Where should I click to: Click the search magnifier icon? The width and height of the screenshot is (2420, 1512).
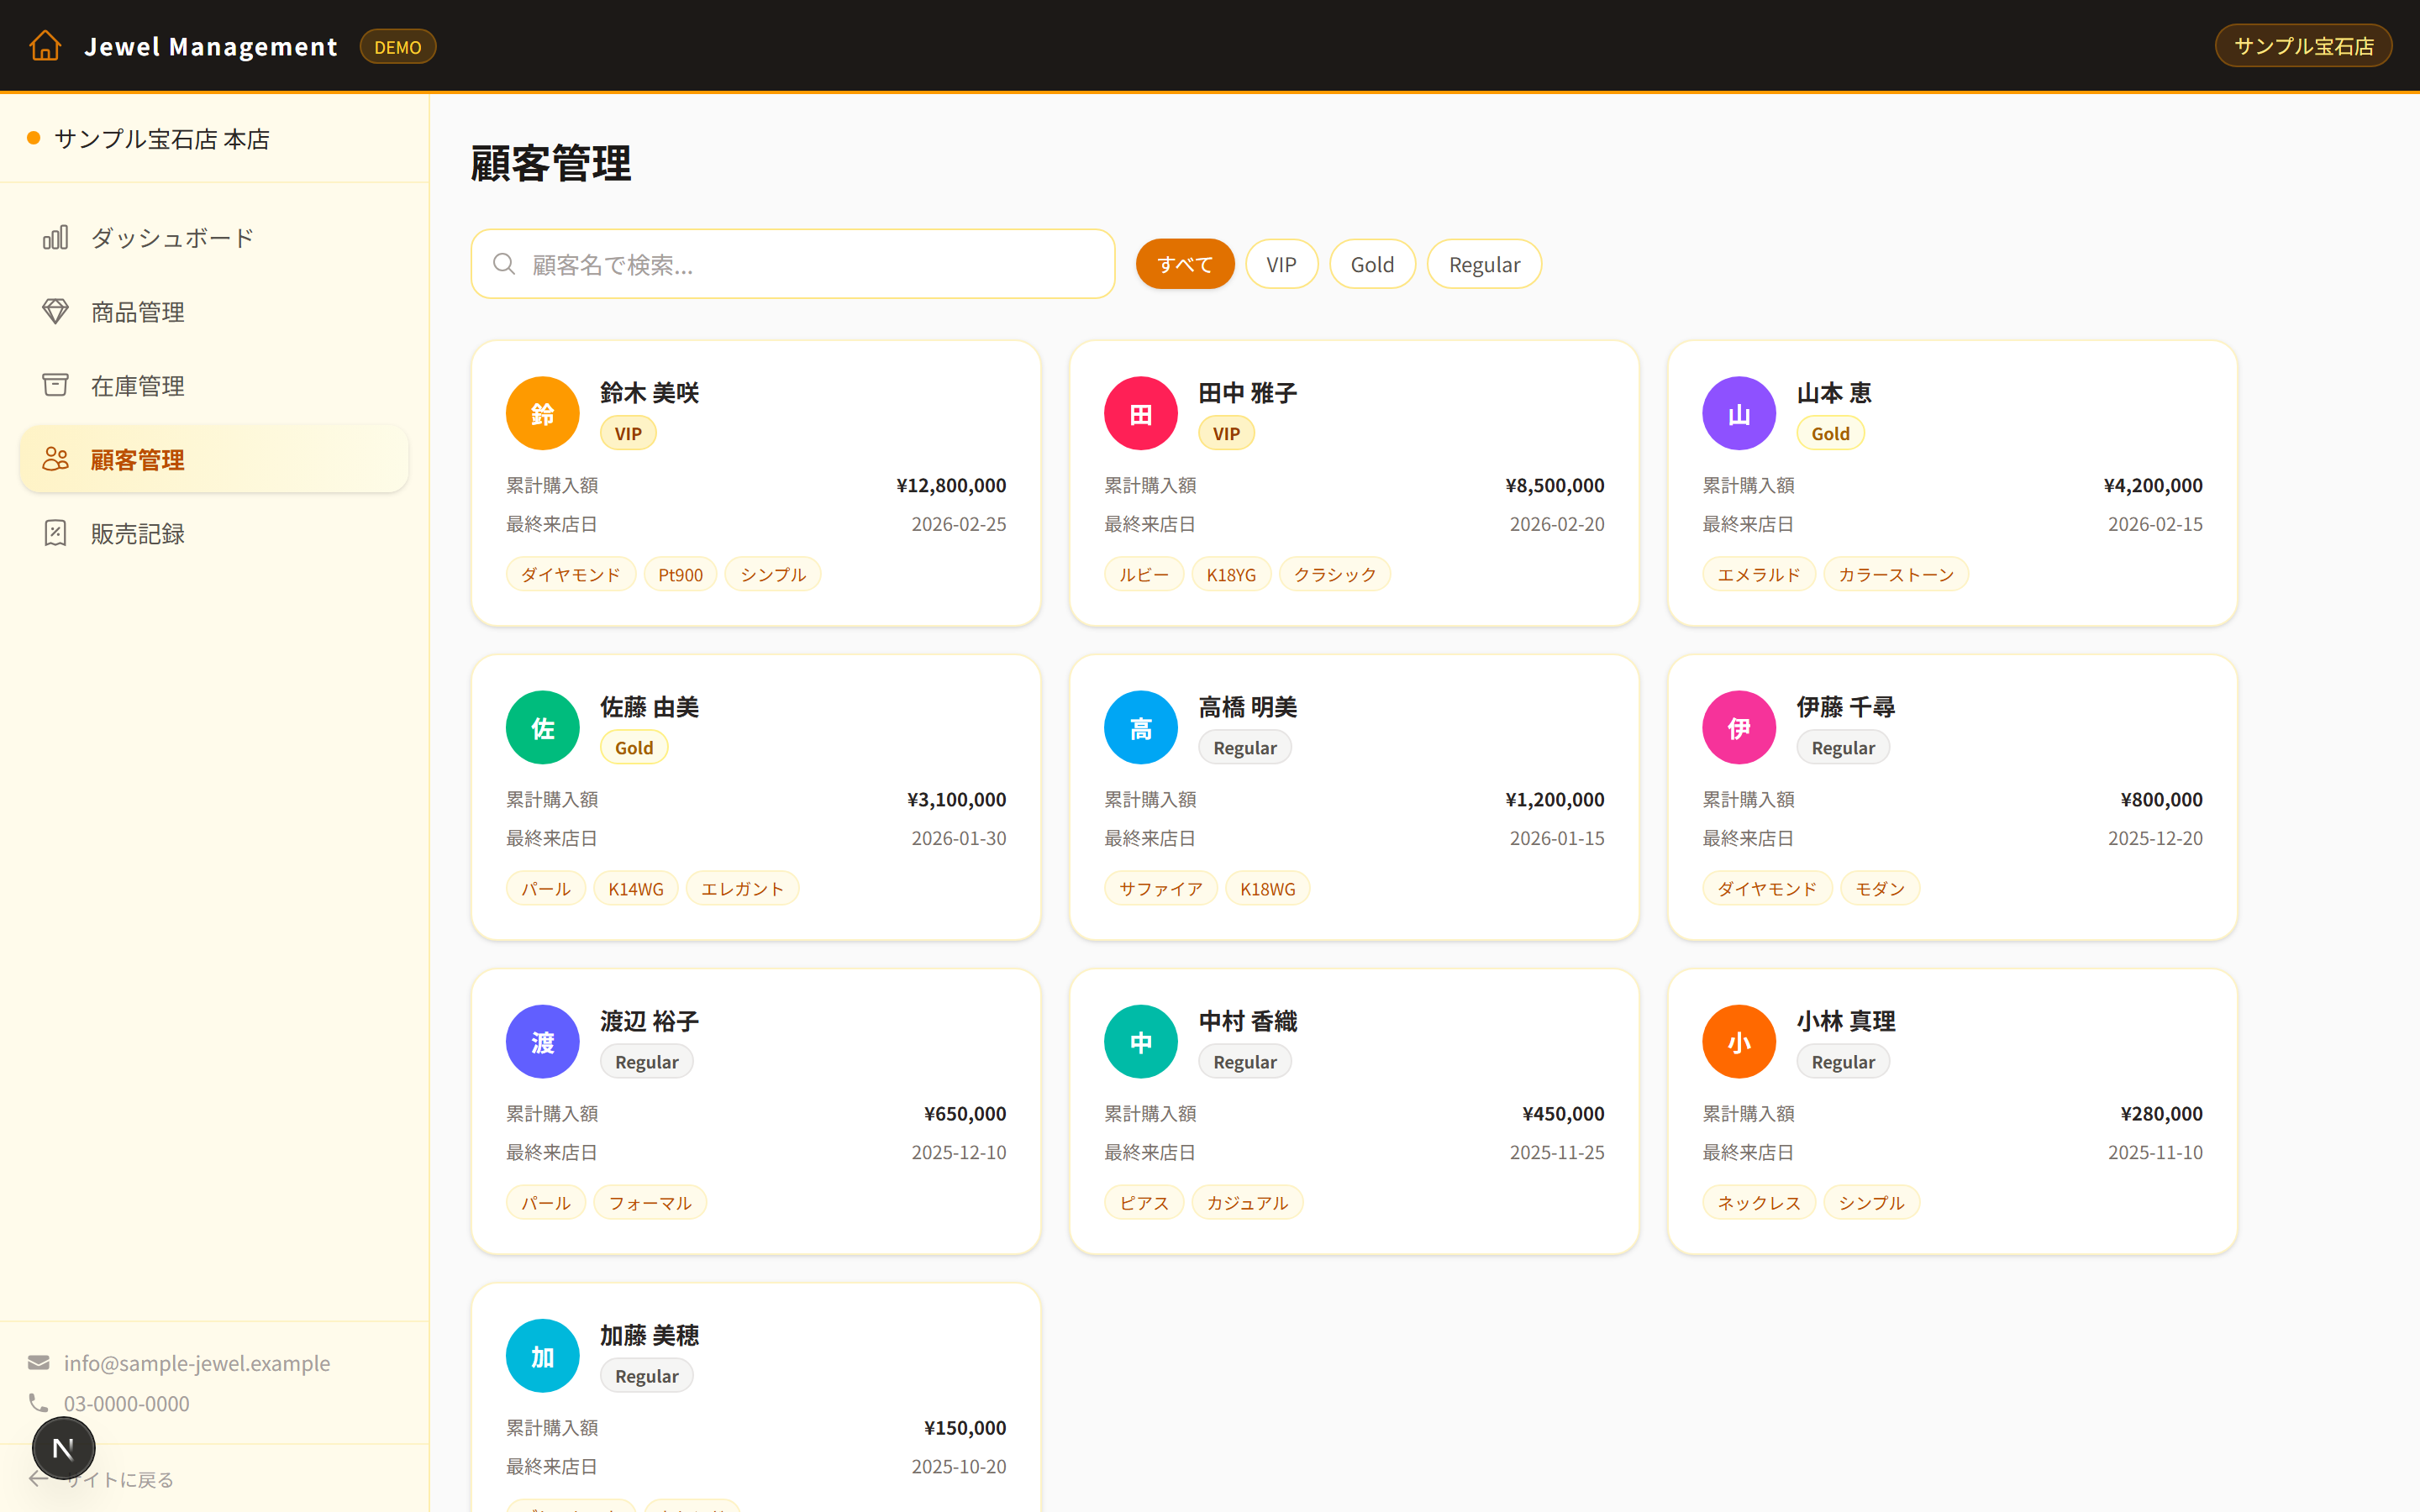(504, 264)
